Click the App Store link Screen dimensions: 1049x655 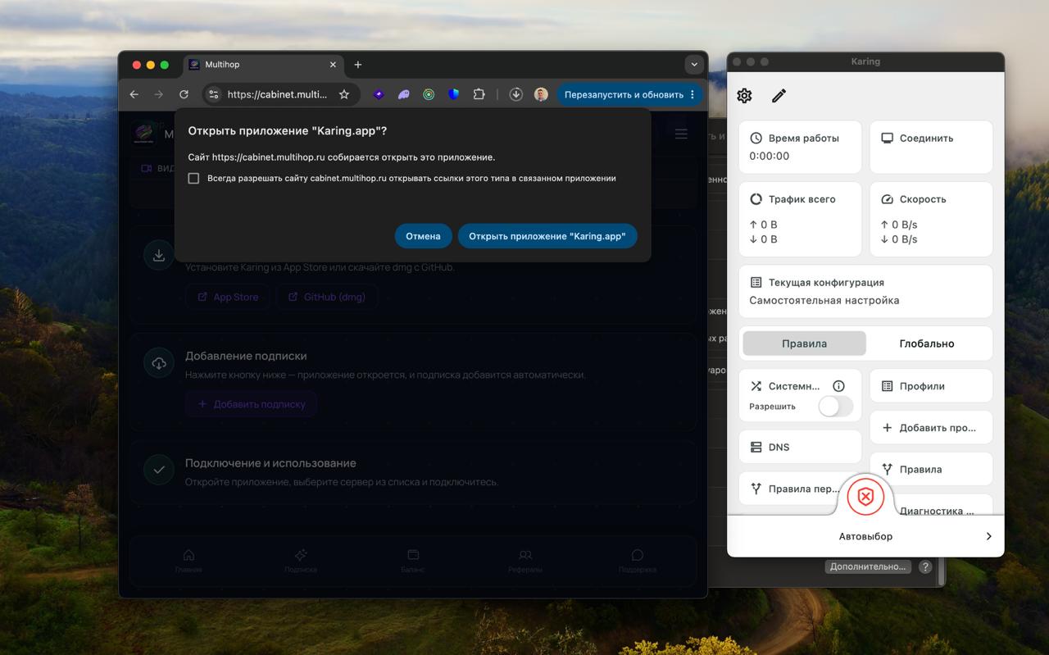click(228, 297)
